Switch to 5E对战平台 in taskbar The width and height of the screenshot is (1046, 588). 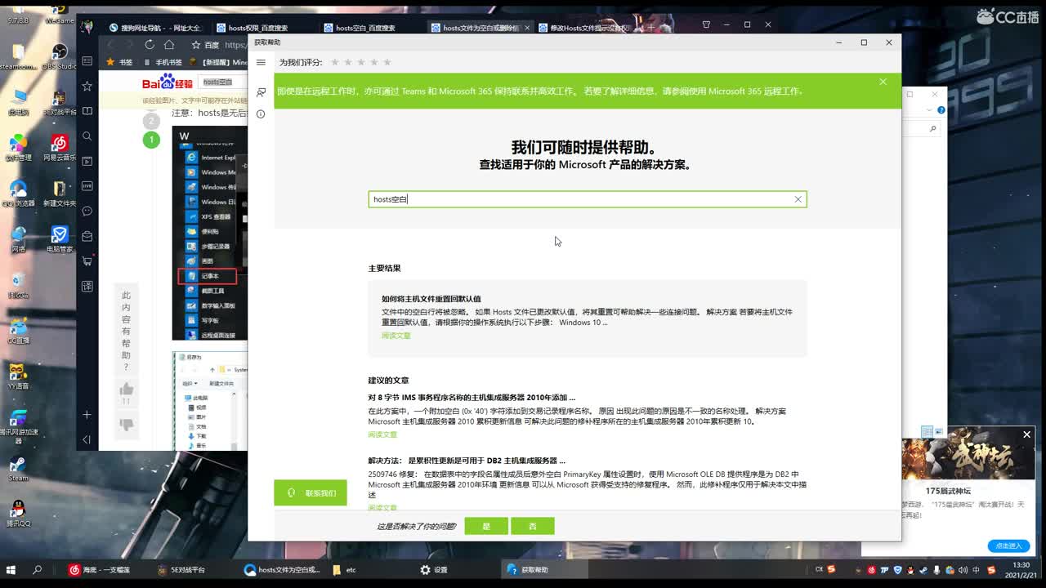click(x=181, y=570)
